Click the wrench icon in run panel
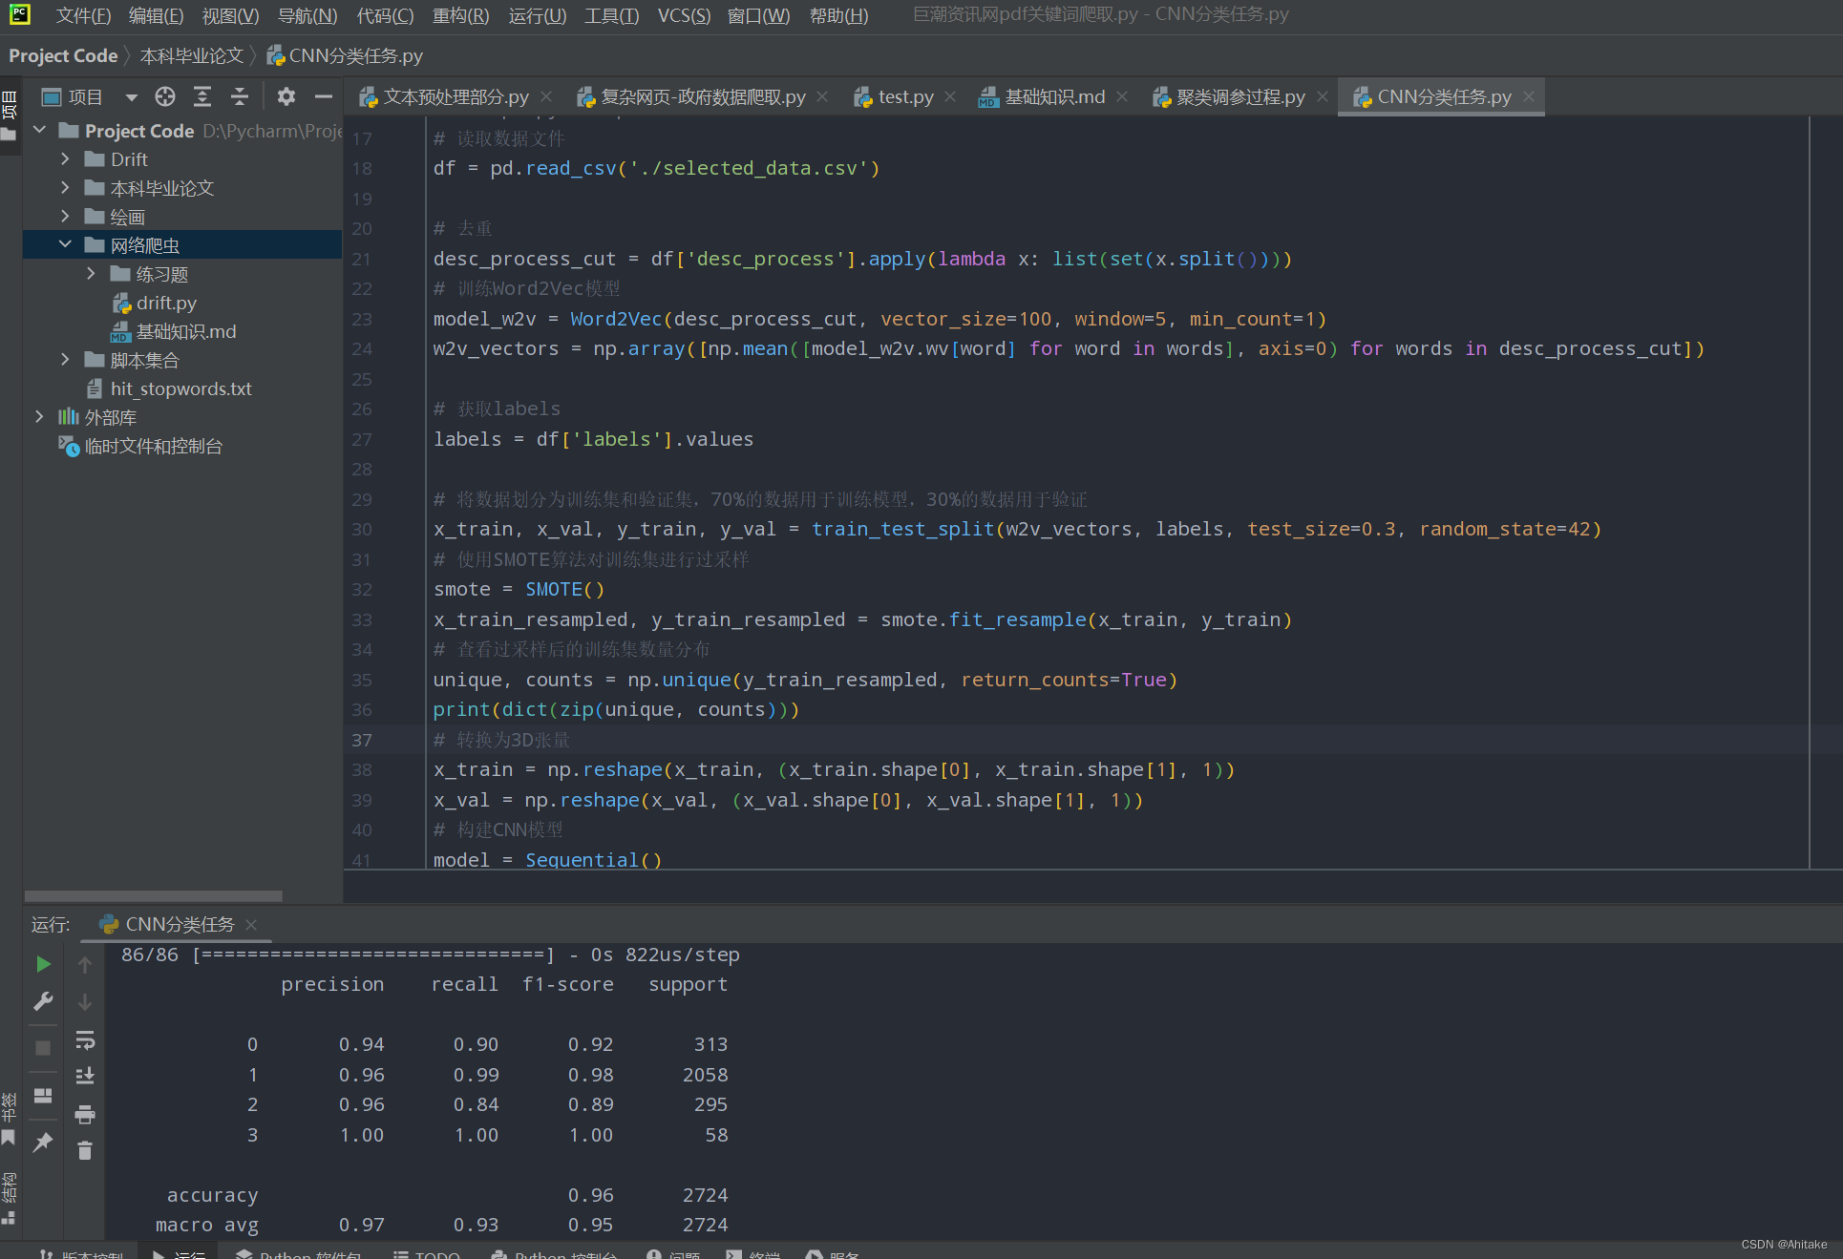Viewport: 1843px width, 1259px height. 43,1001
